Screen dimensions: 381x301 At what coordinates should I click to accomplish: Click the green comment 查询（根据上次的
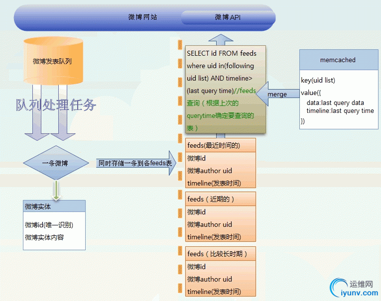213,103
